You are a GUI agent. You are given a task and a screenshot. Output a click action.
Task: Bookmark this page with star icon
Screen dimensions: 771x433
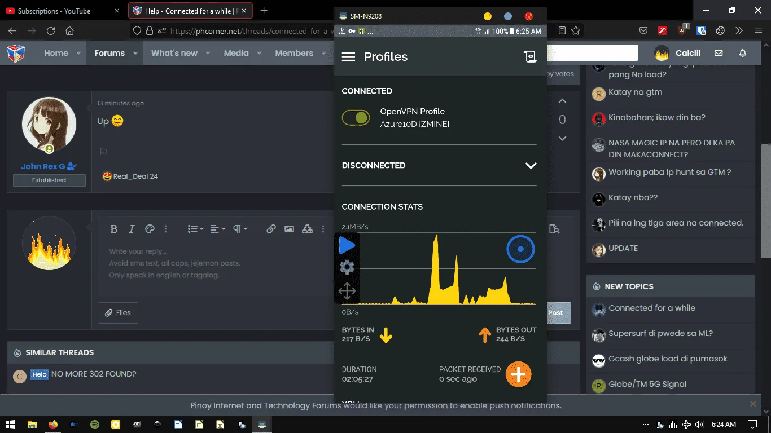(576, 31)
